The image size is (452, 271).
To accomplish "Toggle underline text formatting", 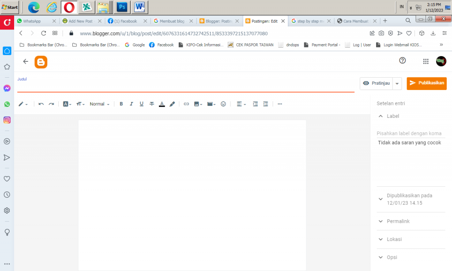I will coord(141,104).
